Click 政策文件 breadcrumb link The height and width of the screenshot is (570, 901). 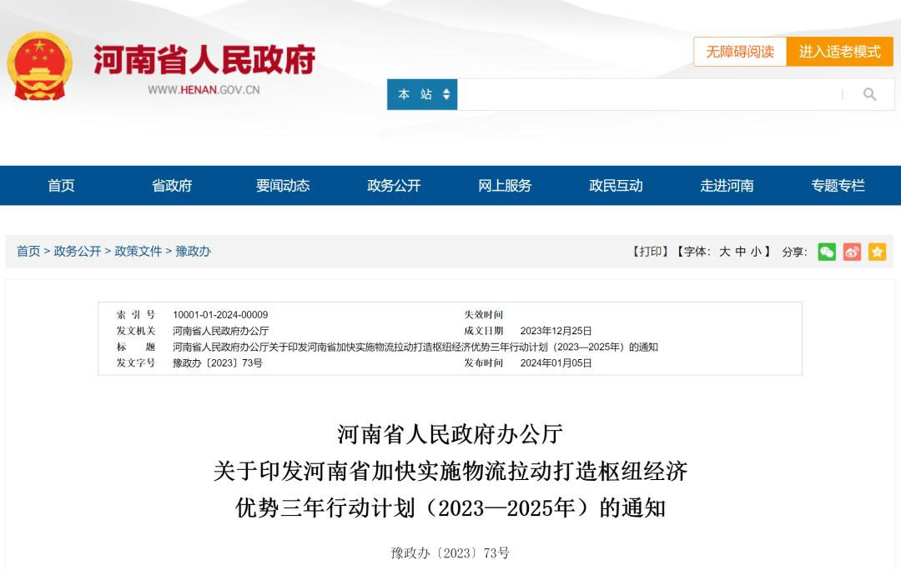(138, 251)
